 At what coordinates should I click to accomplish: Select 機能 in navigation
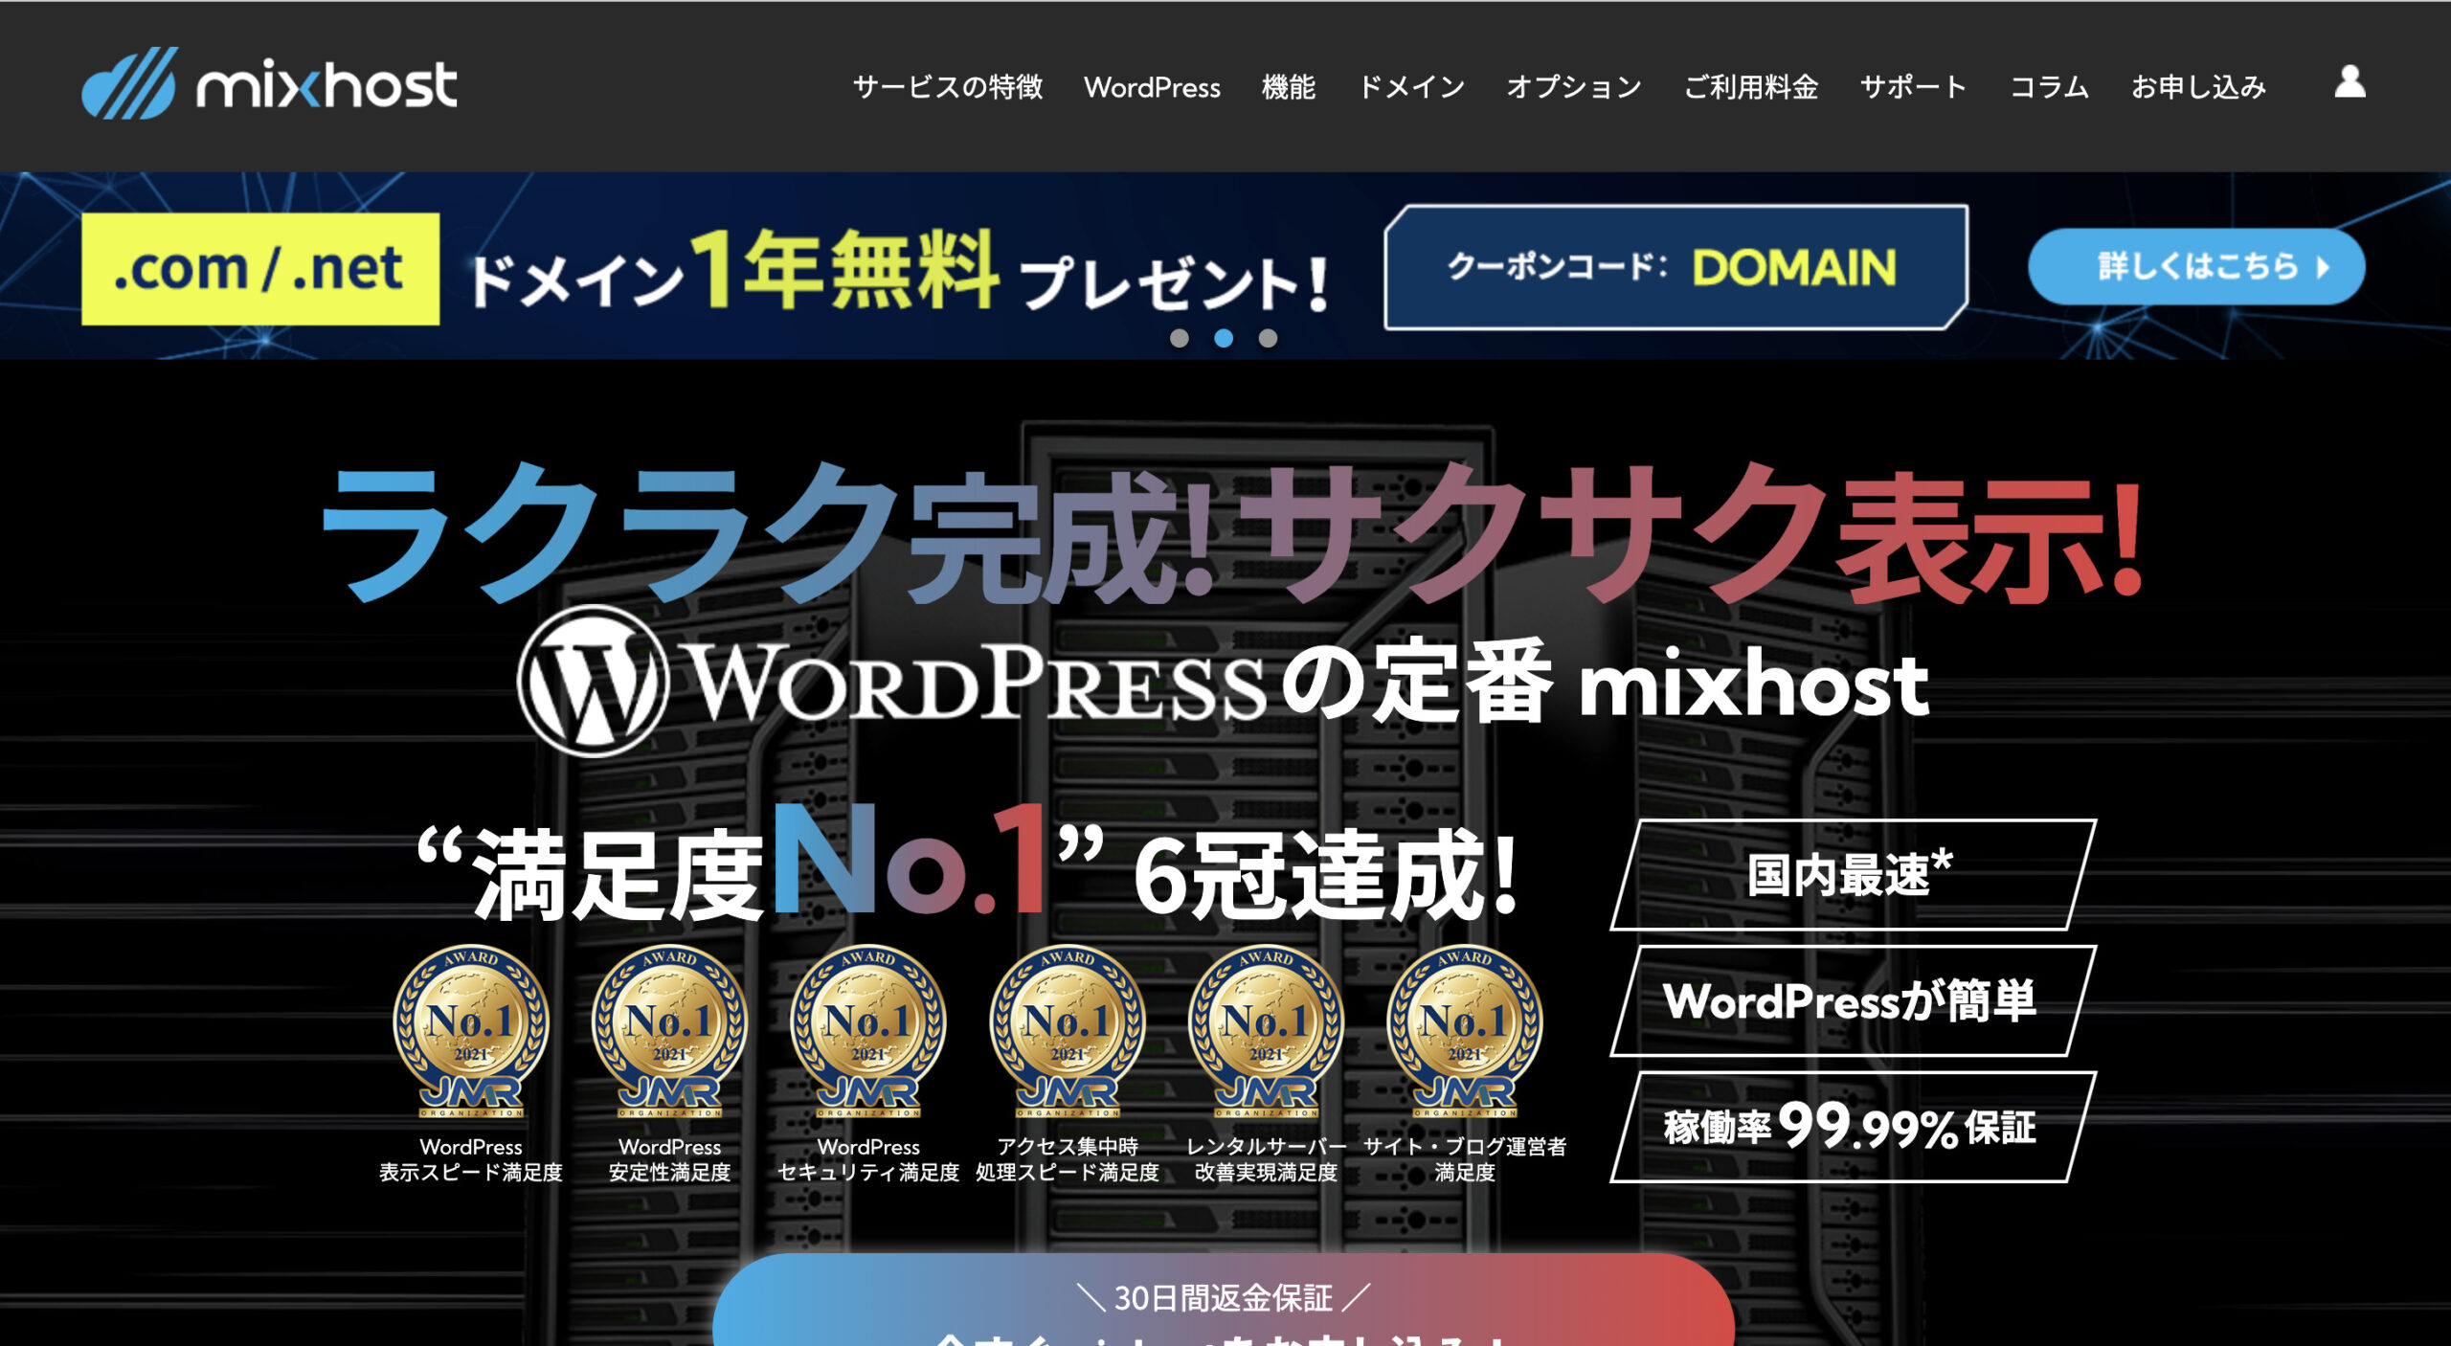[x=1289, y=87]
